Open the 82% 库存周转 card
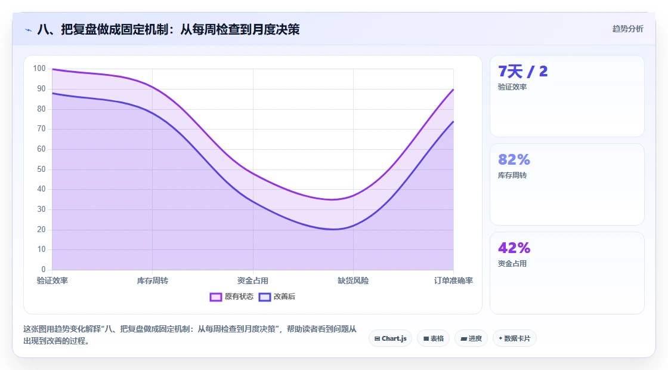Screen dimensions: 668x370 (x=567, y=184)
